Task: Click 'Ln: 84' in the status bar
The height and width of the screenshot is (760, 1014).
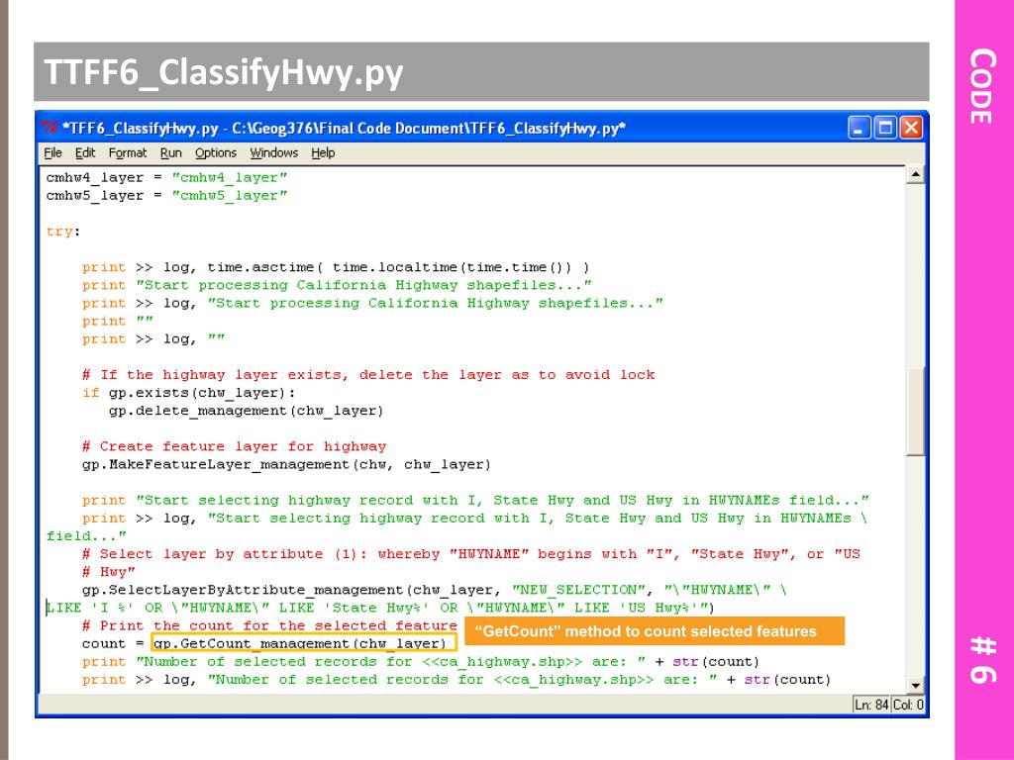Action: pos(871,705)
